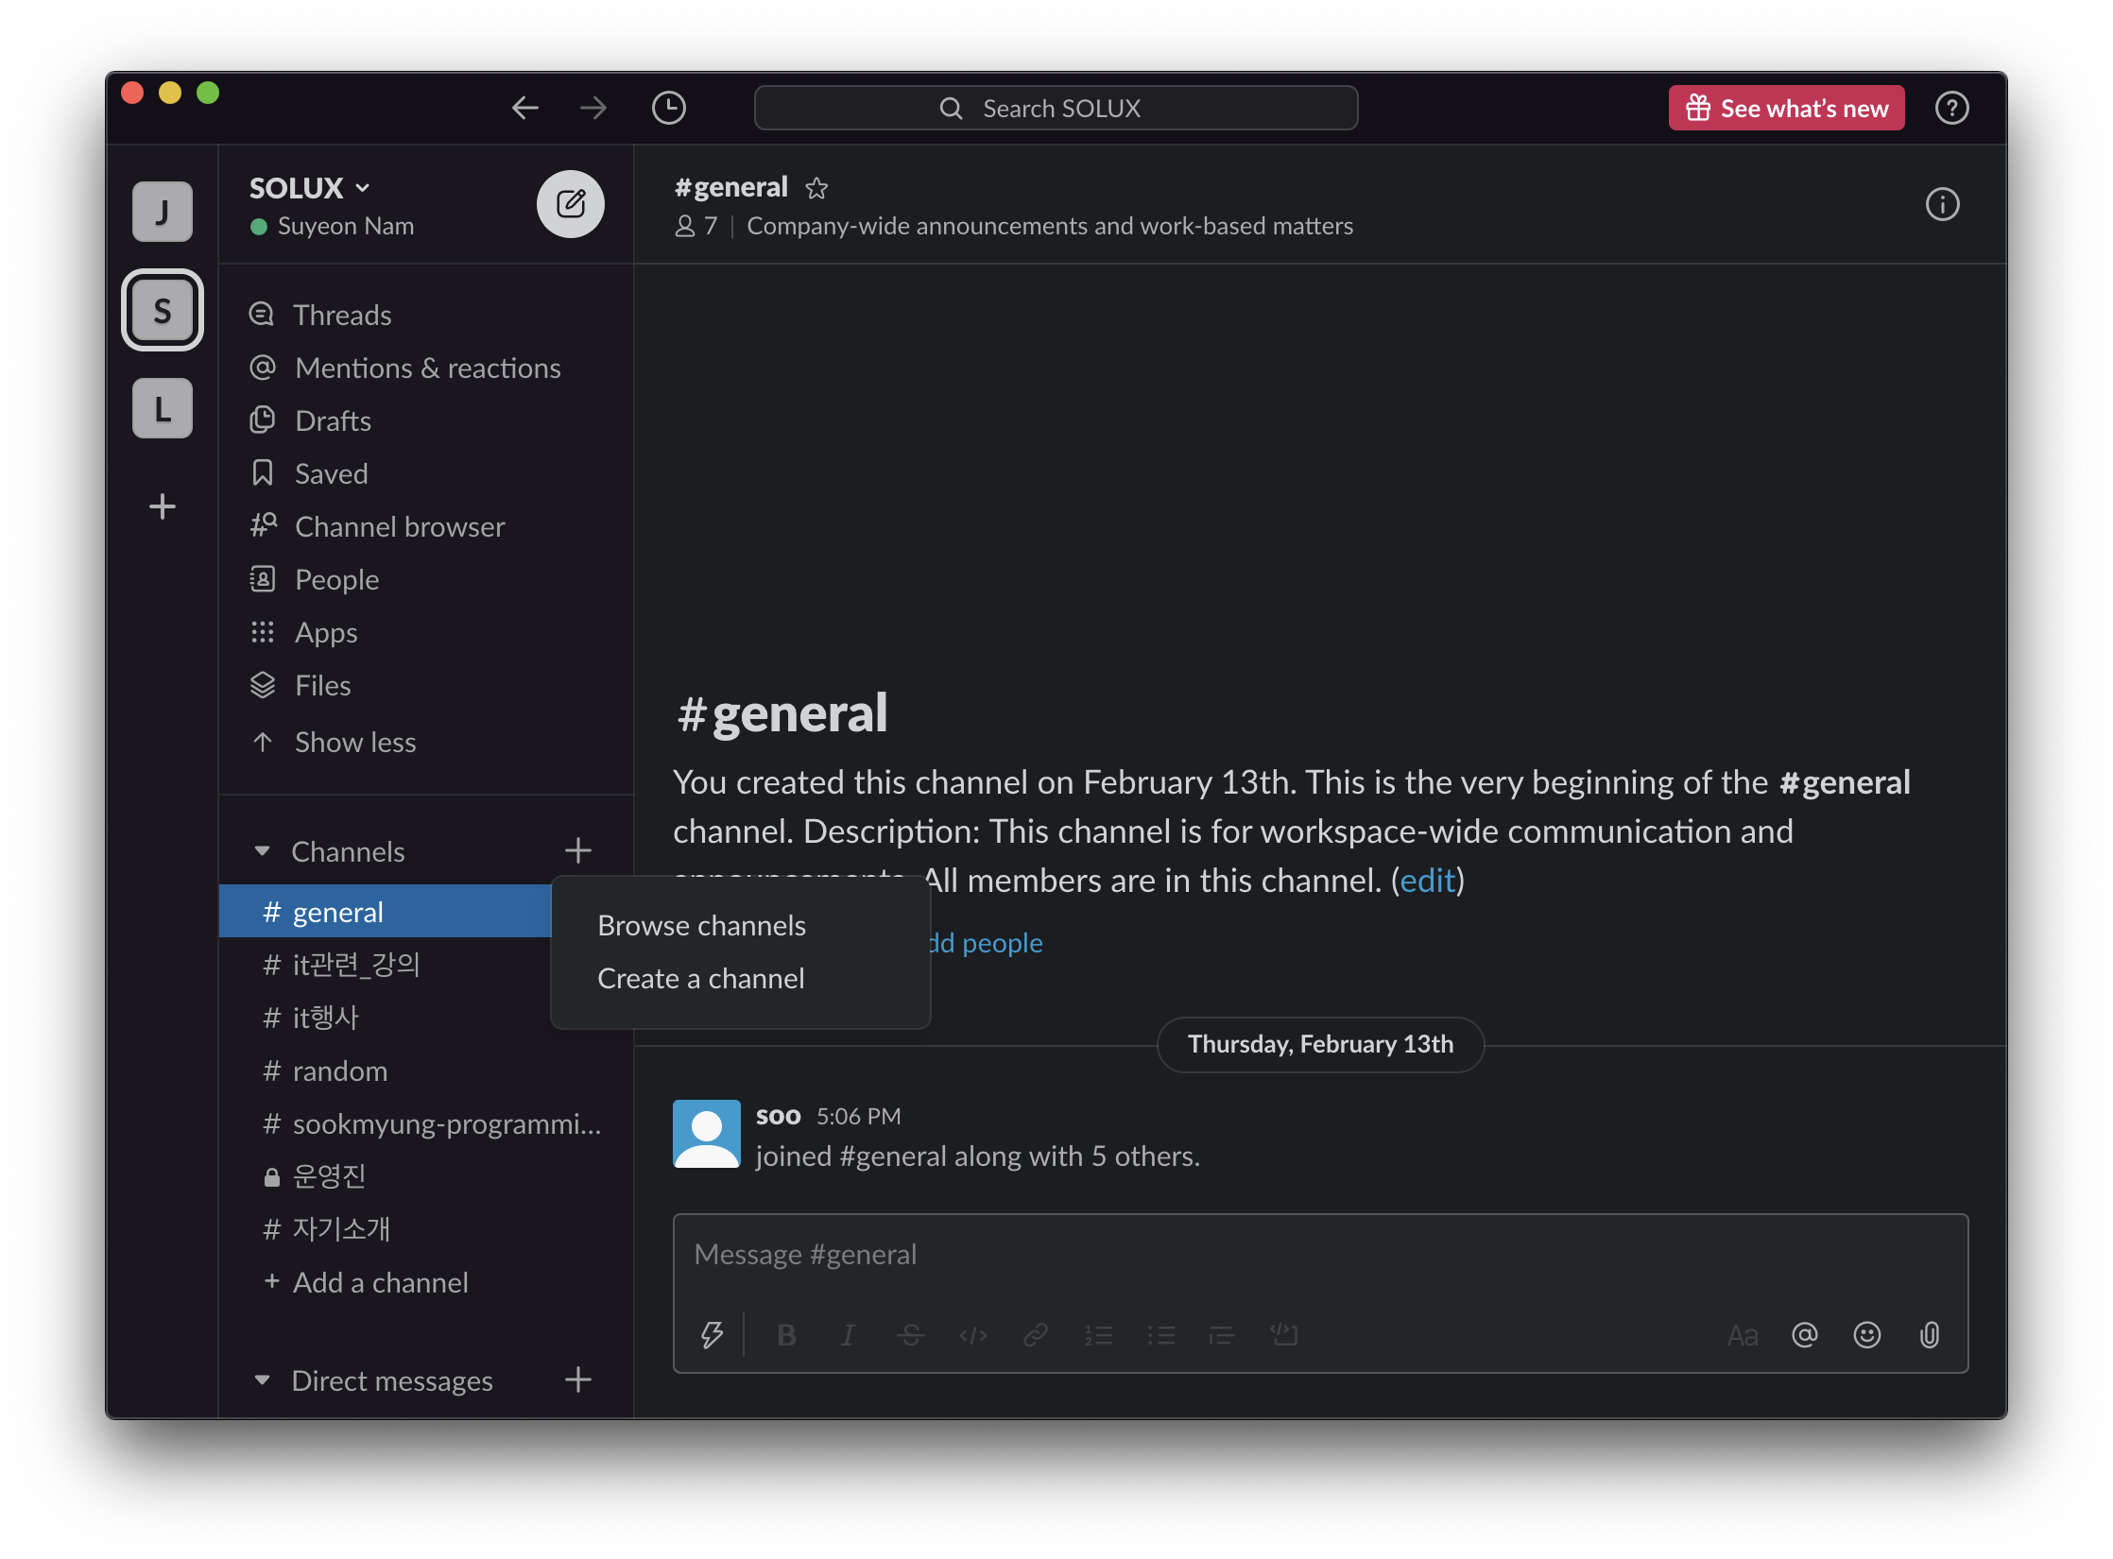This screenshot has width=2113, height=1559.
Task: Toggle bold formatting in message box
Action: click(785, 1334)
